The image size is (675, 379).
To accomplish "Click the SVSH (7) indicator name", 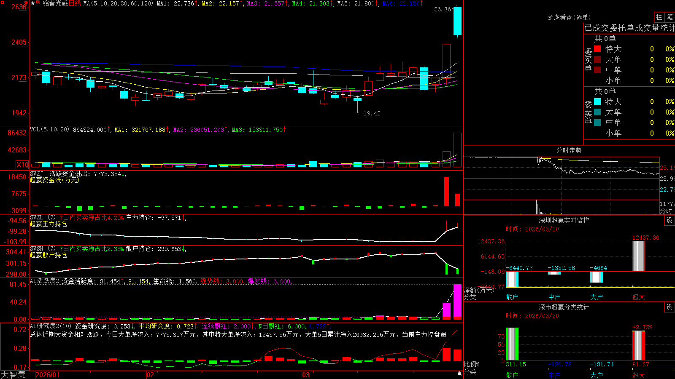I will tap(43, 249).
